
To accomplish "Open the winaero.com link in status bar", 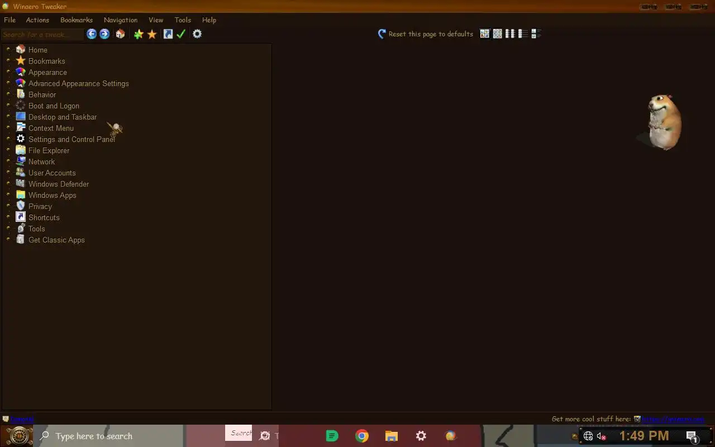I will (673, 419).
